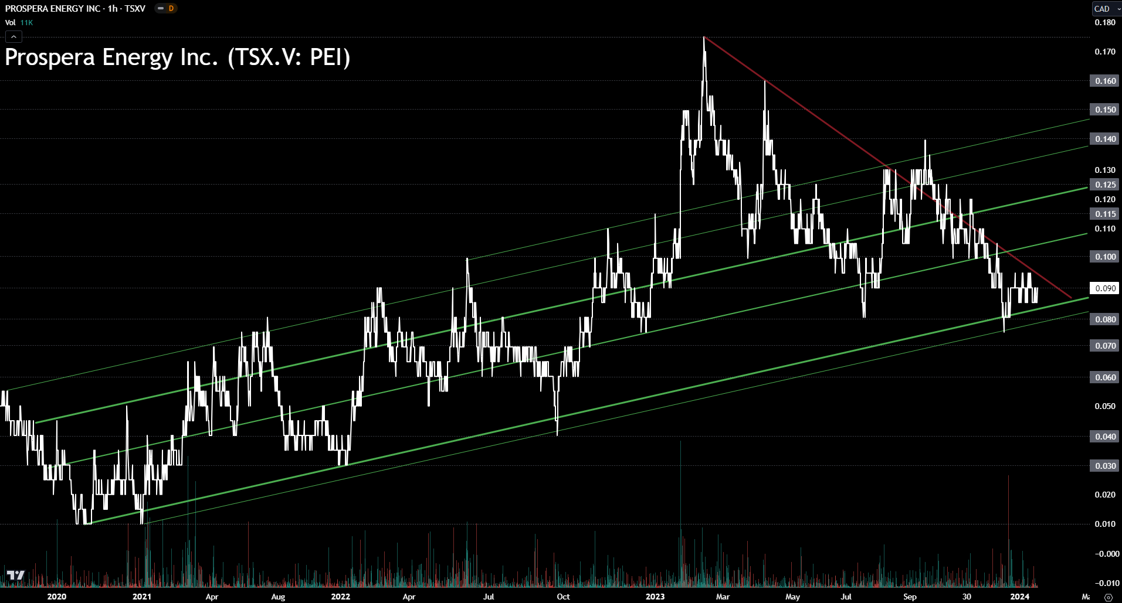Click the 0.170 price scale value
Image resolution: width=1122 pixels, height=603 pixels.
1105,52
